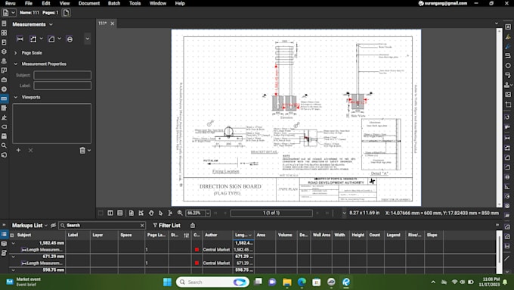
Task: Click the split view vertical icon
Action: (x=110, y=213)
